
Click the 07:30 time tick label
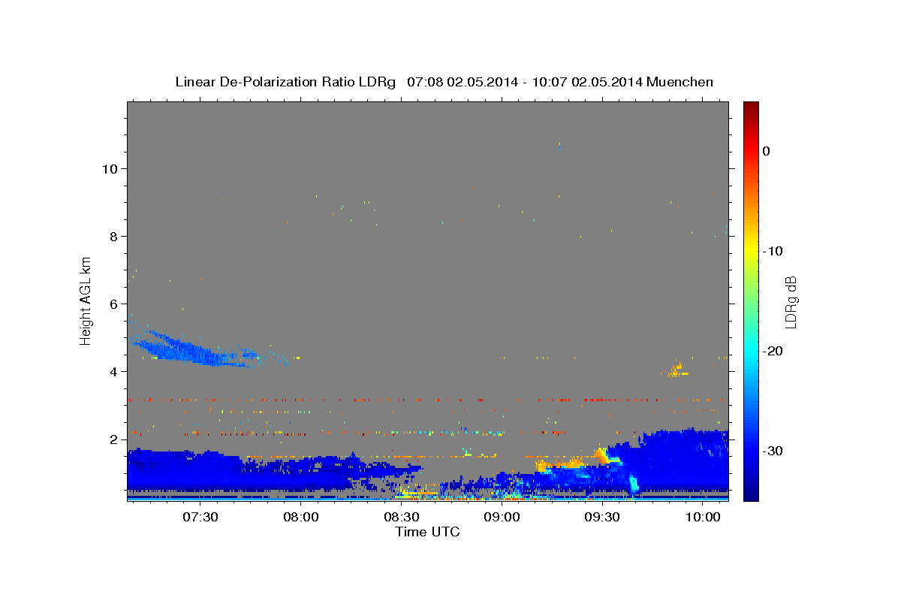pyautogui.click(x=200, y=517)
